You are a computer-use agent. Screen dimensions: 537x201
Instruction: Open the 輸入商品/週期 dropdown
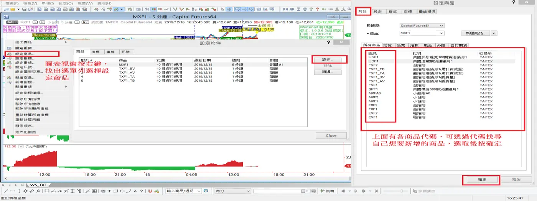click(x=183, y=191)
